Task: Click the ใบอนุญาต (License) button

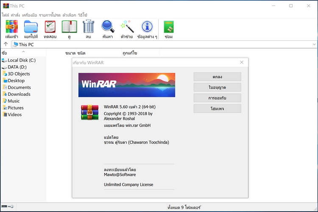Action: pyautogui.click(x=217, y=87)
